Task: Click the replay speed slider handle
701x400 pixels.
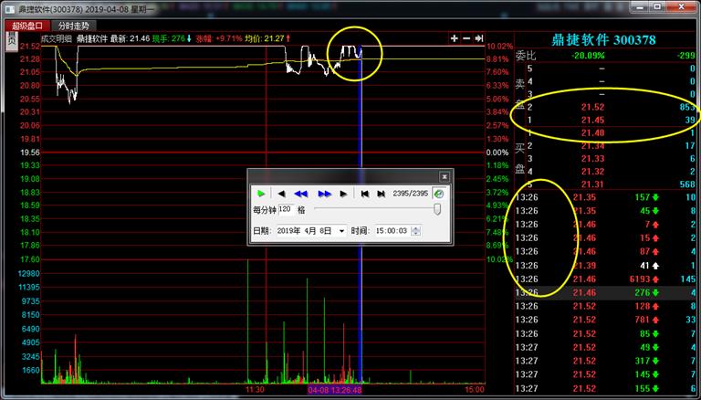Action: click(437, 210)
